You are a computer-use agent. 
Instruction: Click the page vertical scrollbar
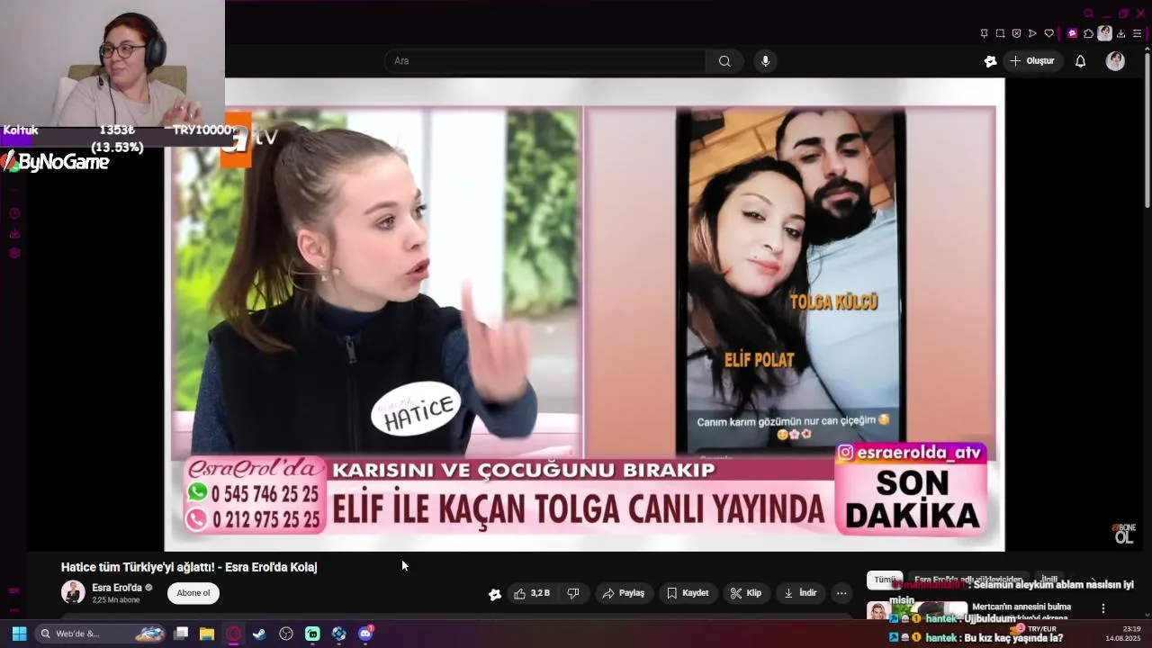click(1147, 130)
